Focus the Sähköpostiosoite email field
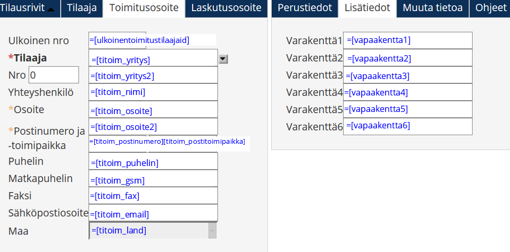510x252 pixels. tap(153, 213)
